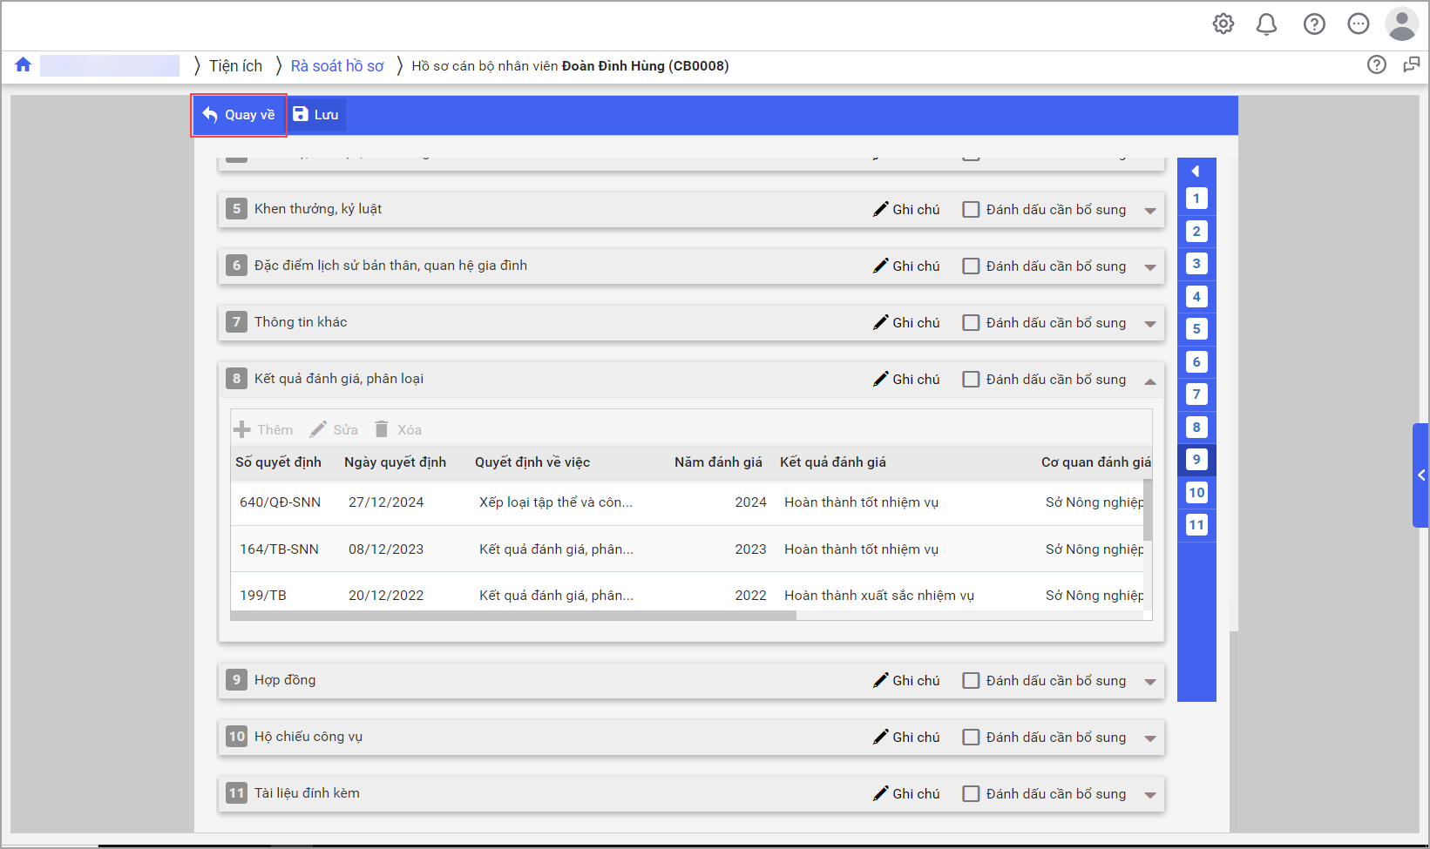Click the home icon in breadcrumb
This screenshot has height=849, width=1430.
coord(24,65)
